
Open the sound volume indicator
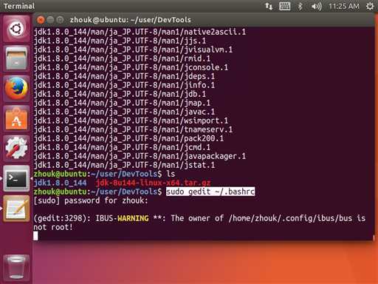point(316,6)
